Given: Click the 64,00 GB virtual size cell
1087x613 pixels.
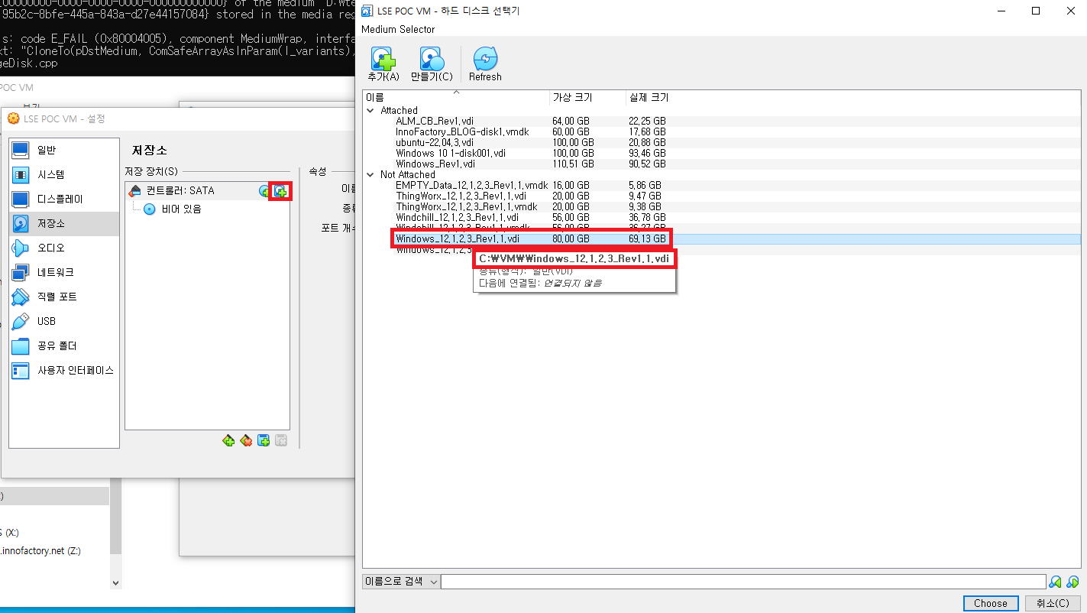Looking at the screenshot, I should coord(571,121).
